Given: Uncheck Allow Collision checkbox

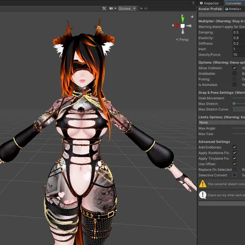Looking at the screenshot, I should click(x=234, y=68).
